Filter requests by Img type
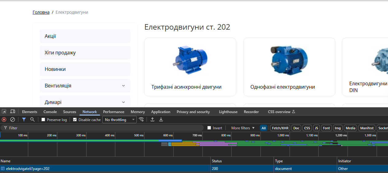Image resolution: width=388 pixels, height=173 pixels. tap(338, 128)
